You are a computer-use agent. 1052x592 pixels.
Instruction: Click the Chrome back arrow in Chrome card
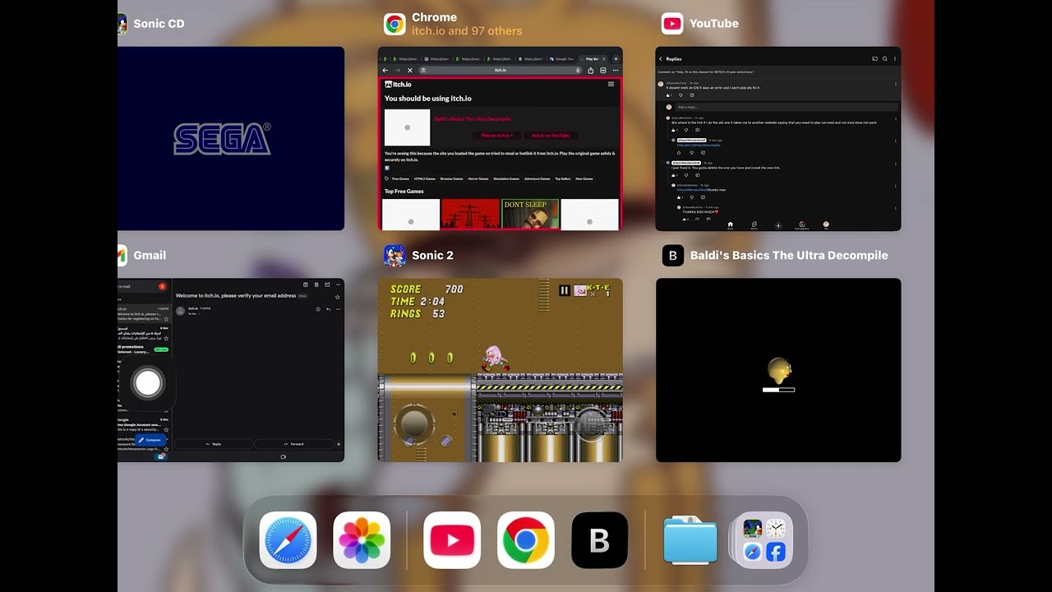(x=385, y=70)
